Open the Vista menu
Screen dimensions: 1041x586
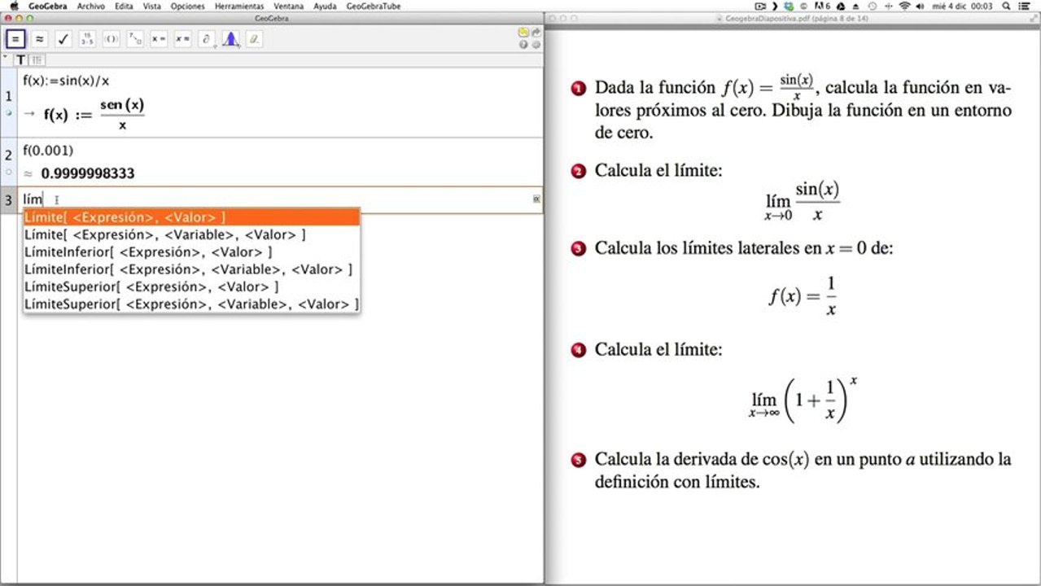click(x=152, y=6)
